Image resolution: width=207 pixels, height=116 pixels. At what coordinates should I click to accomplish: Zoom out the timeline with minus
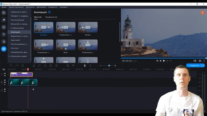101,65
